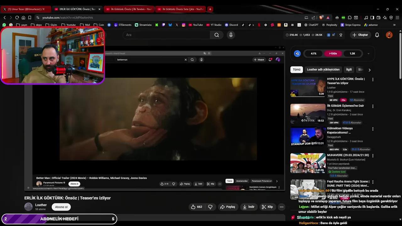Click the Oluştur create button
This screenshot has height=226, width=402.
pos(360,35)
